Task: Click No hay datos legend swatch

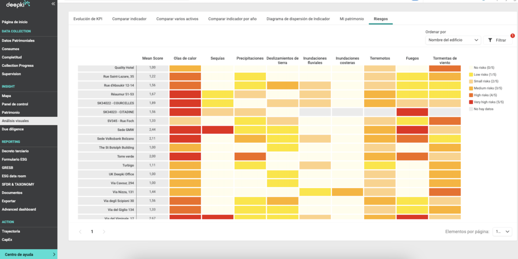Action: (x=470, y=109)
